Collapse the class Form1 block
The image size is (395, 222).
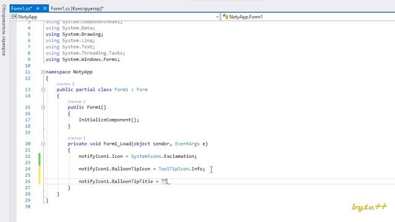(x=43, y=89)
